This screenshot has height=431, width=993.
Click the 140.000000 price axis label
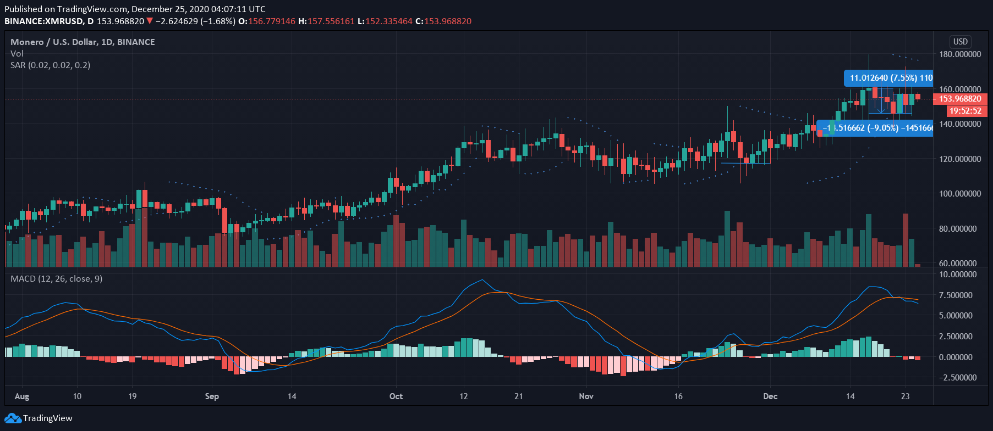point(960,124)
